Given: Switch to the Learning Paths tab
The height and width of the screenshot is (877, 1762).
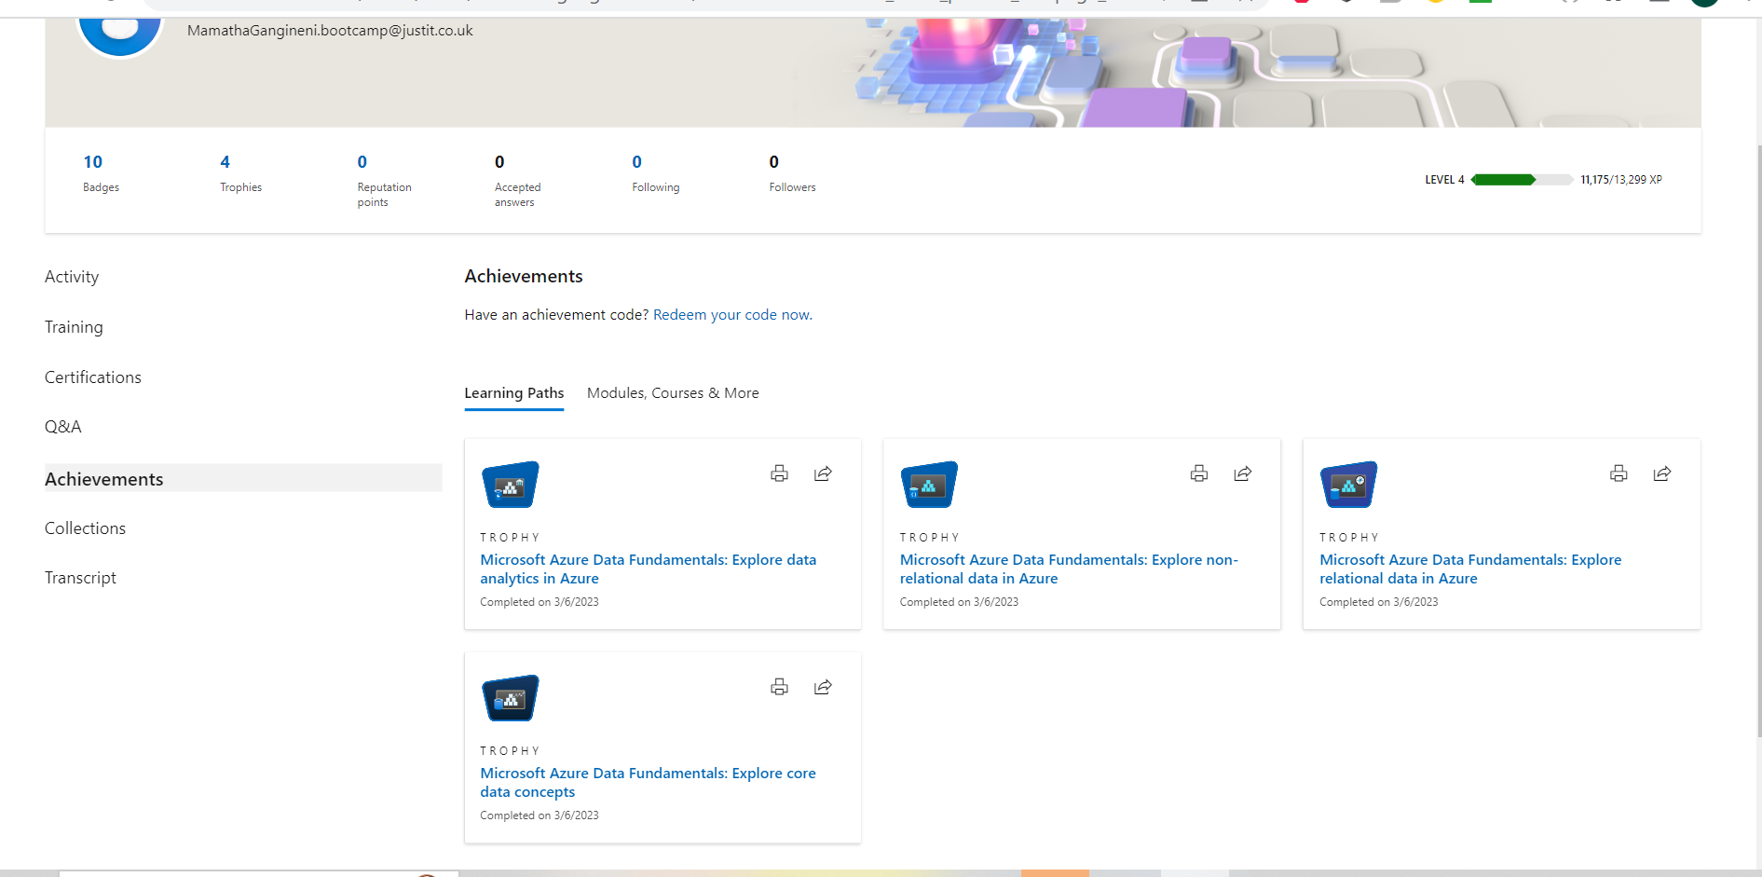Looking at the screenshot, I should (513, 392).
